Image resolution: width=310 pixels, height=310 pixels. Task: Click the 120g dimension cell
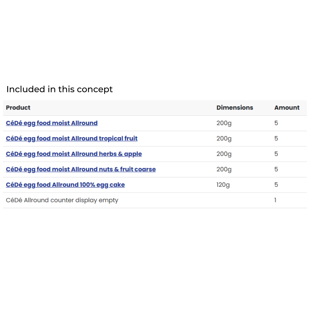223,185
